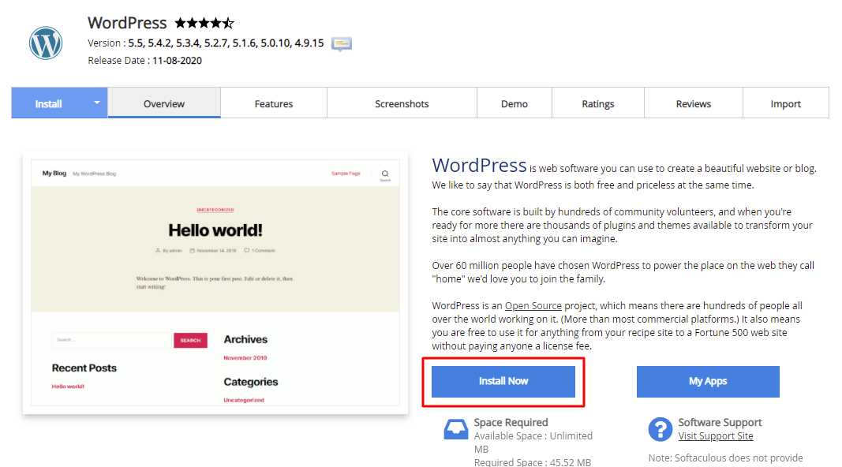Switch to the Overview tab
The width and height of the screenshot is (842, 467).
tap(164, 103)
